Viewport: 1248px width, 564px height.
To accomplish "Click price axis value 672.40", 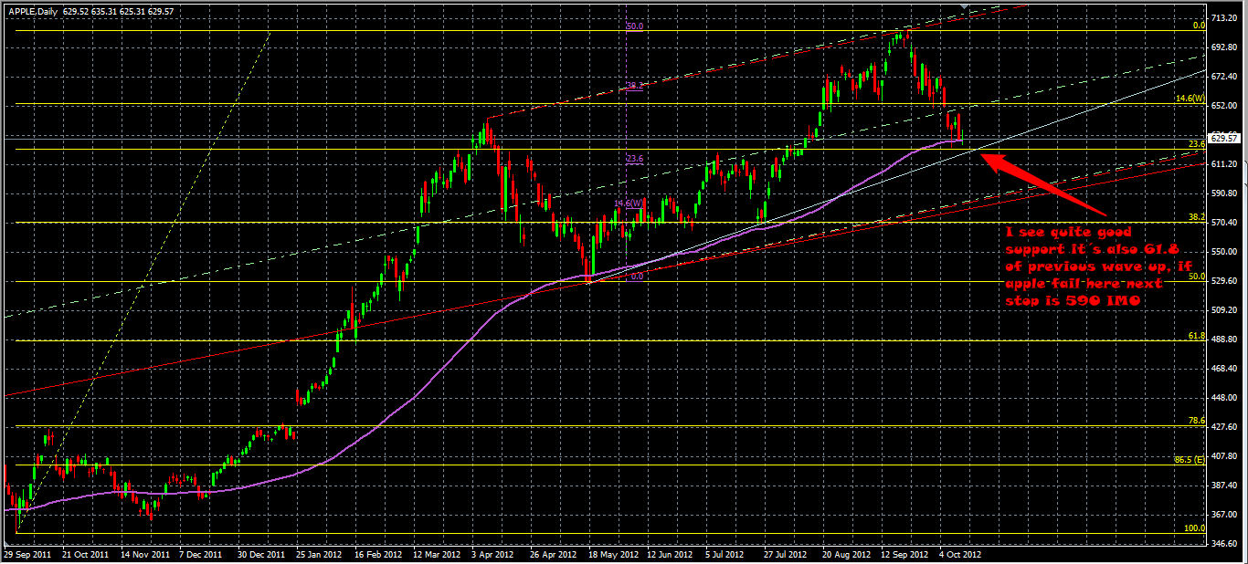I will pyautogui.click(x=1223, y=76).
